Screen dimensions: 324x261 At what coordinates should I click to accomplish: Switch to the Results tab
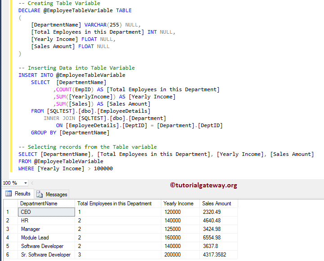coord(18,194)
